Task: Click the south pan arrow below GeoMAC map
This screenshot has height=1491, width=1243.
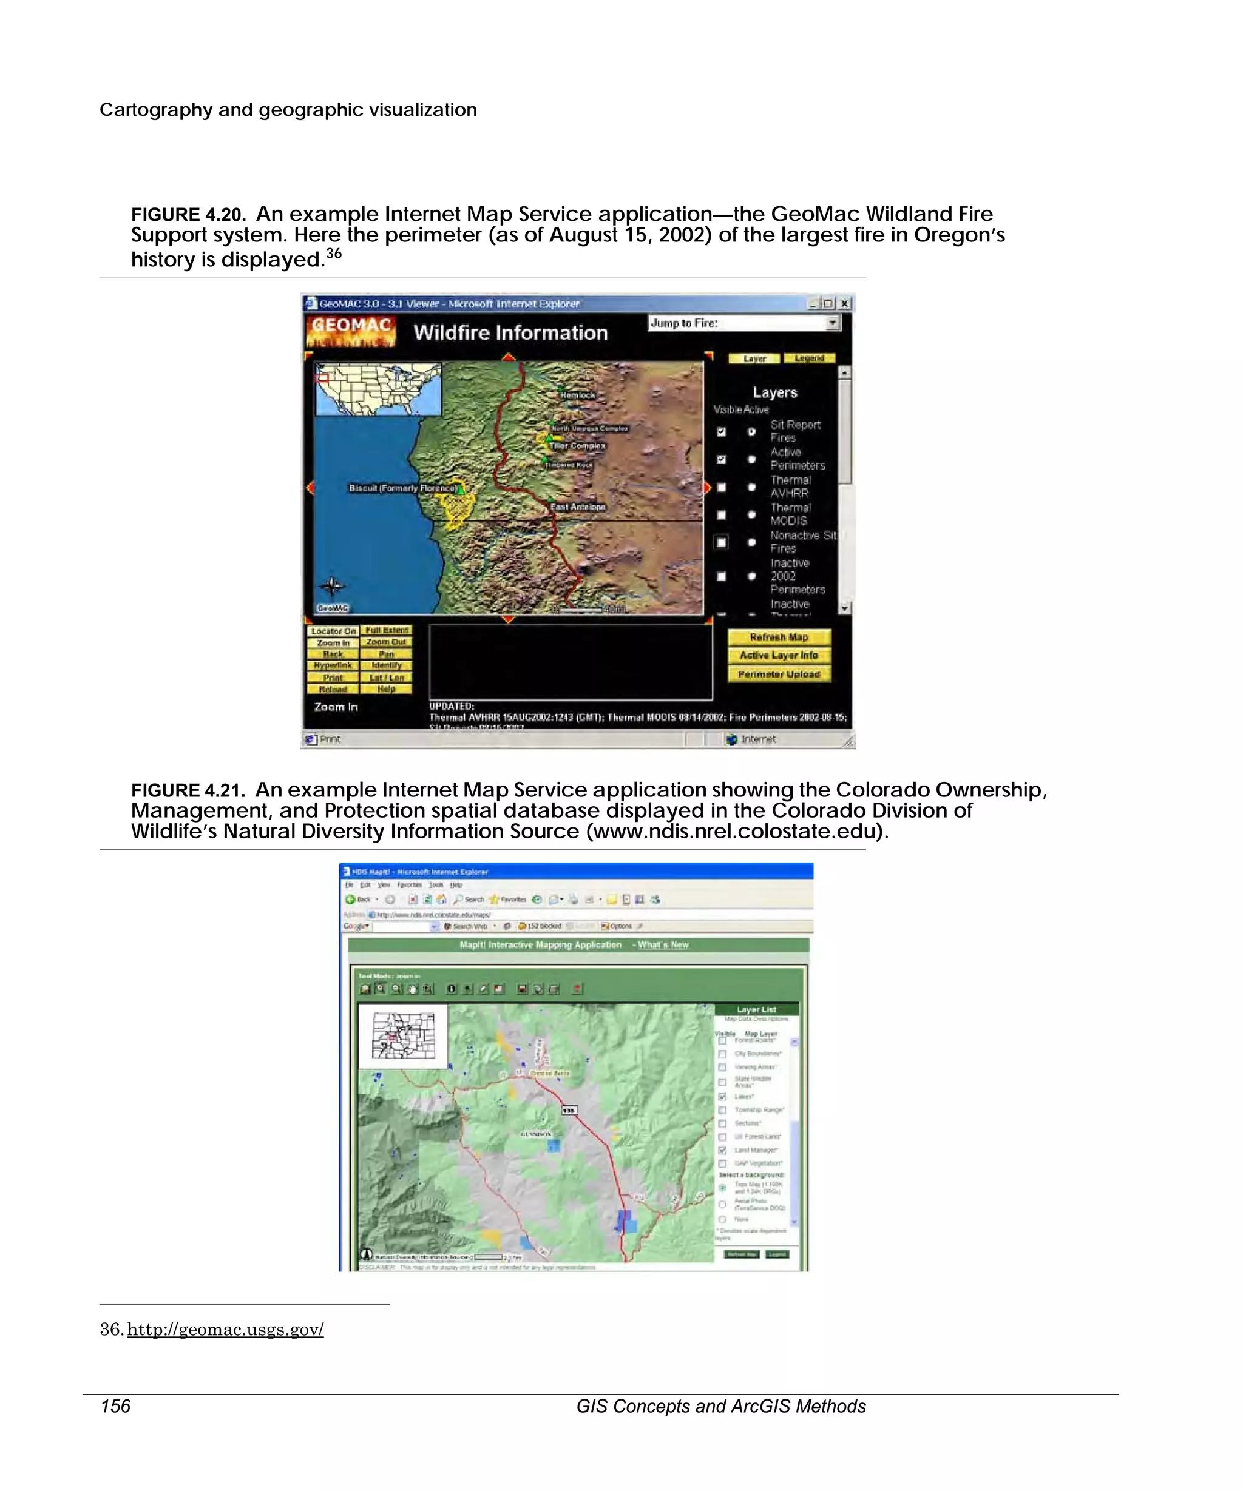Action: coord(508,619)
